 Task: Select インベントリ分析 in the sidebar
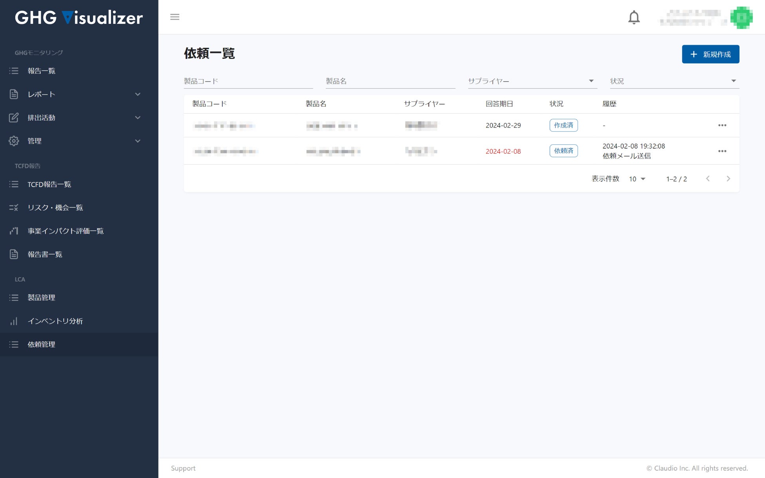point(55,321)
